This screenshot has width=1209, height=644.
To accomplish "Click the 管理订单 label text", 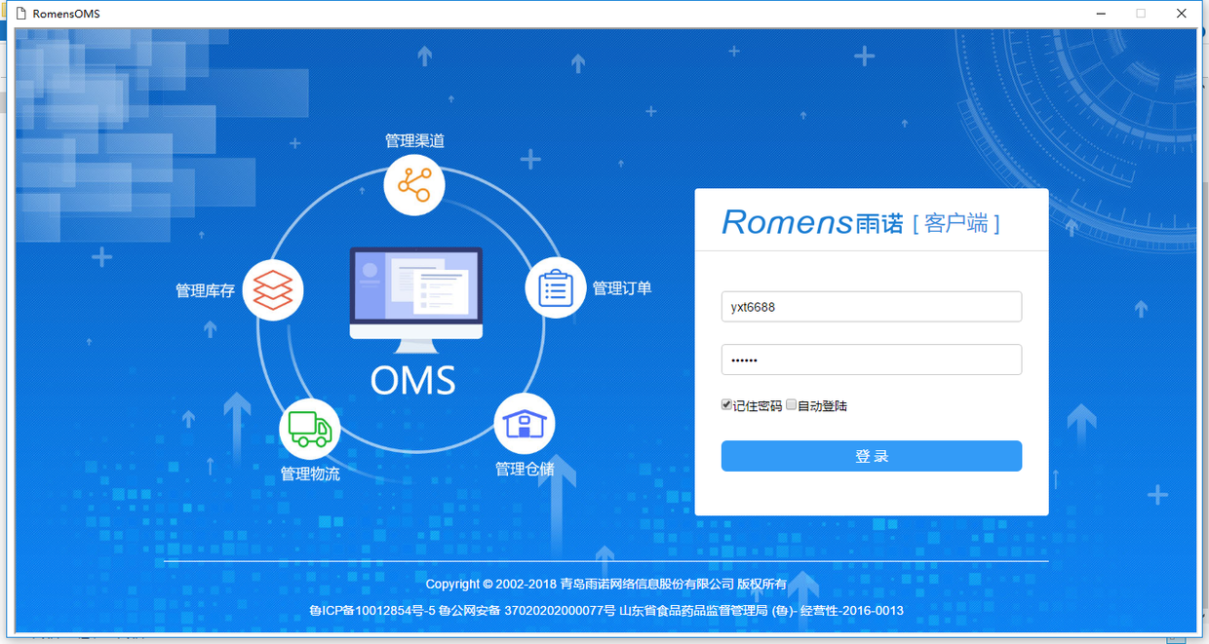I will (622, 288).
